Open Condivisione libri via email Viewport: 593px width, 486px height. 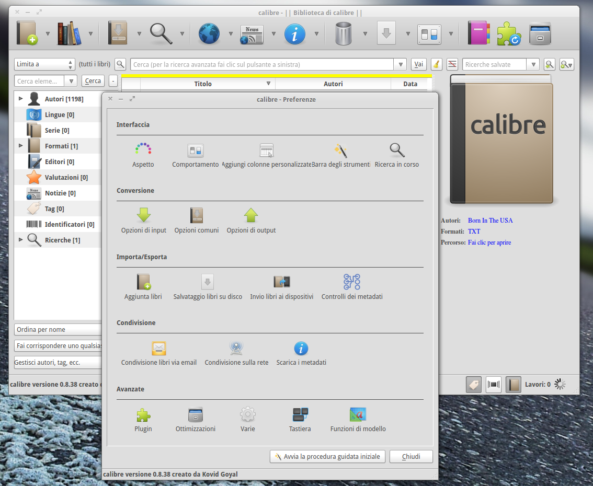pos(159,353)
